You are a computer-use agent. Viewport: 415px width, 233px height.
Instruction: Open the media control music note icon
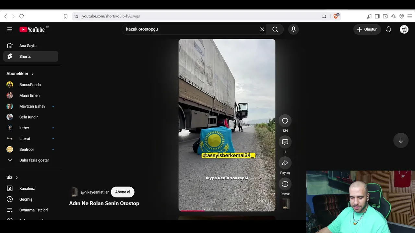click(x=369, y=16)
